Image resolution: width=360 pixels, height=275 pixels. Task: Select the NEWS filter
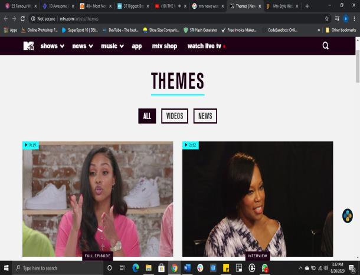point(205,116)
